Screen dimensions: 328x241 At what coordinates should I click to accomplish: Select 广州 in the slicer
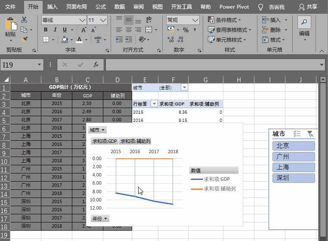(x=294, y=156)
